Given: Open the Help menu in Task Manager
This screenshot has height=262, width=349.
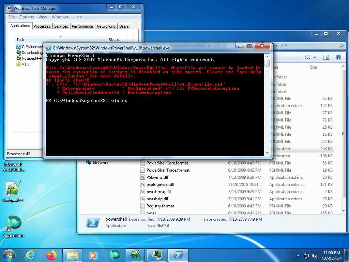Looking at the screenshot, I should pyautogui.click(x=77, y=17).
